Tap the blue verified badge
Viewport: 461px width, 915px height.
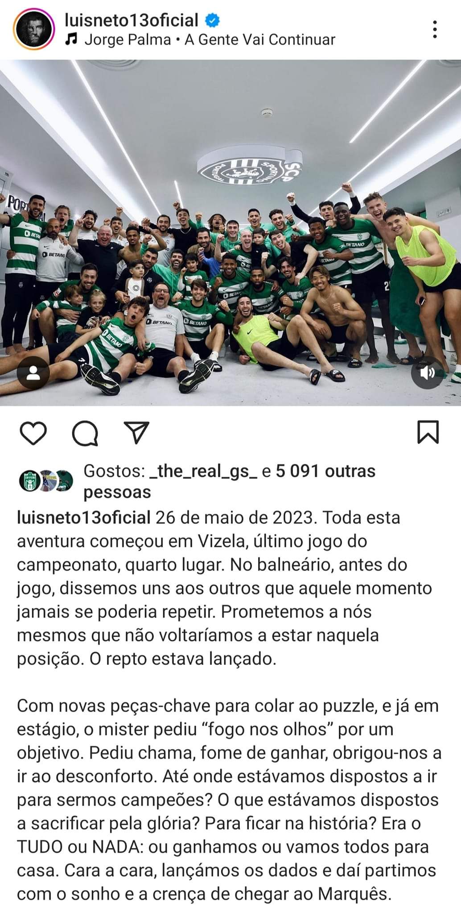pos(211,20)
